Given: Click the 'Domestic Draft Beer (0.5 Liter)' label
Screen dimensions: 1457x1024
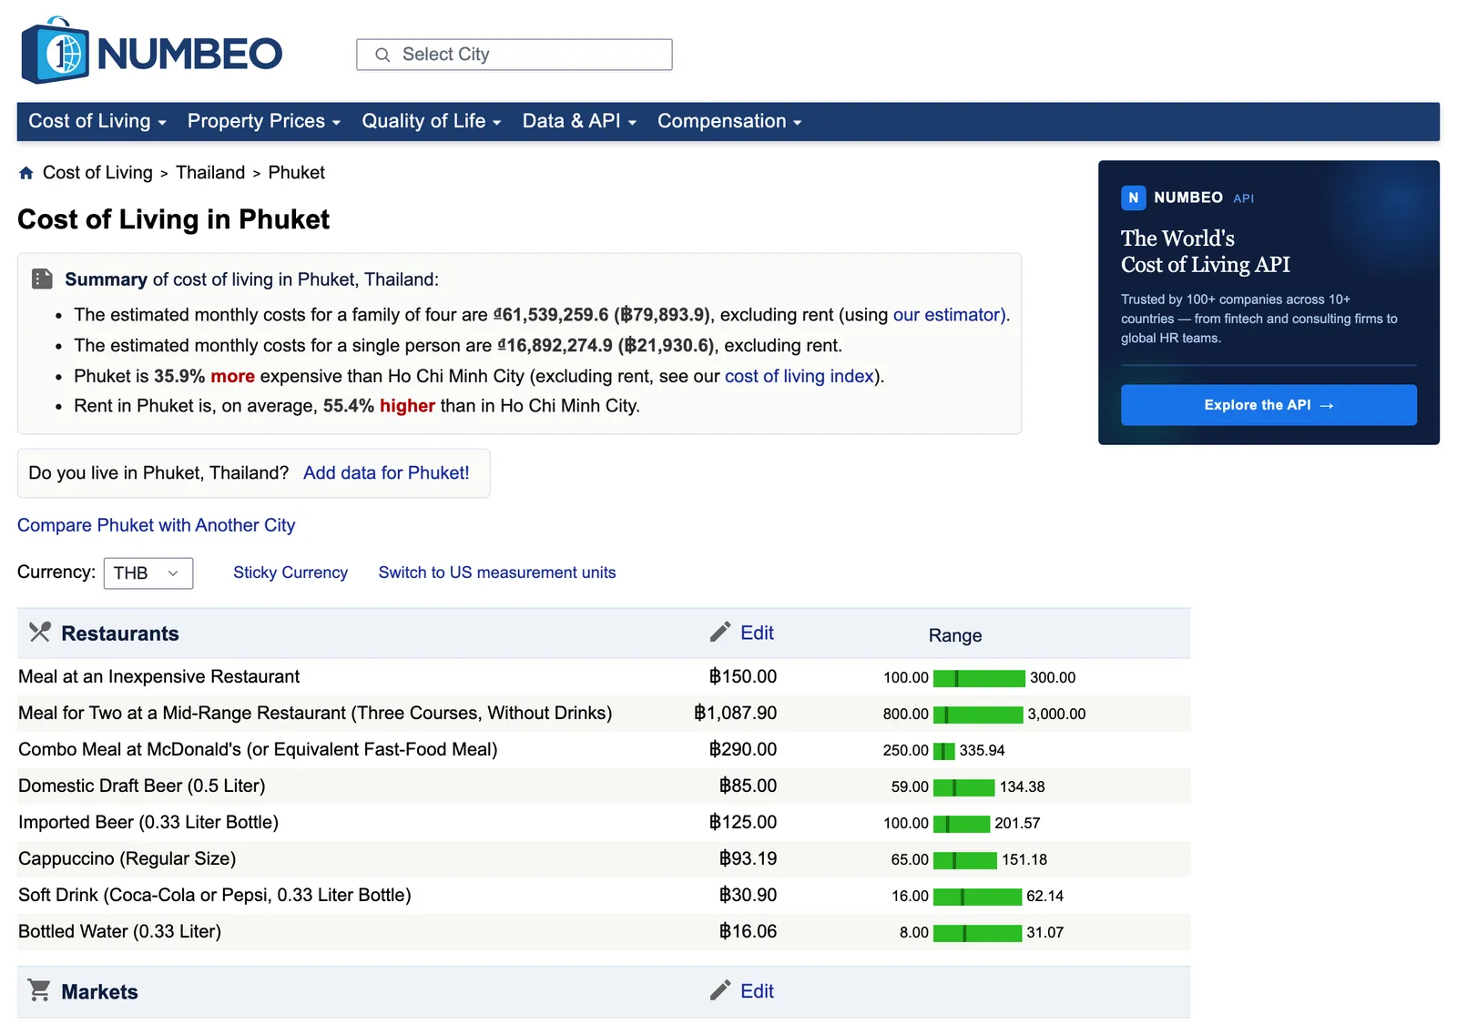Looking at the screenshot, I should pos(142,786).
